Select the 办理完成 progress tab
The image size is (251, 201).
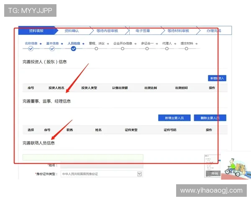(214, 31)
